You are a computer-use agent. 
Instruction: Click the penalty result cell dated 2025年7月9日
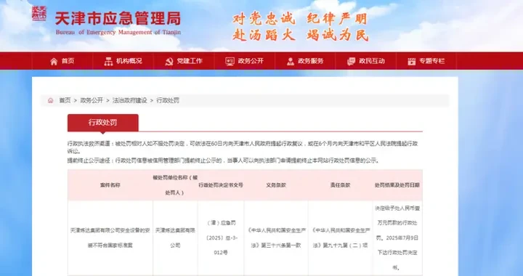397,238
